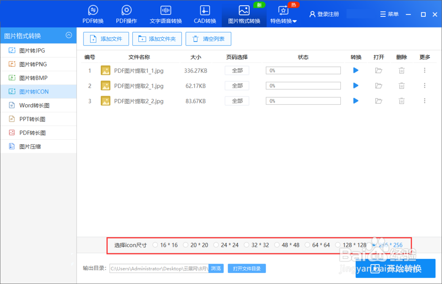Viewport: 442px width, 284px height.
Task: Click the 添加文件夹 button
Action: (x=157, y=39)
